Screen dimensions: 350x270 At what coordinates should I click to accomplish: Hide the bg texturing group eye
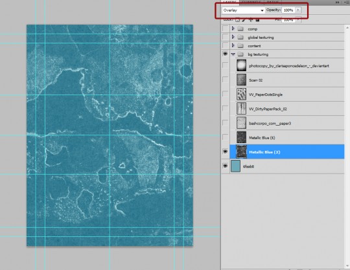(x=226, y=54)
